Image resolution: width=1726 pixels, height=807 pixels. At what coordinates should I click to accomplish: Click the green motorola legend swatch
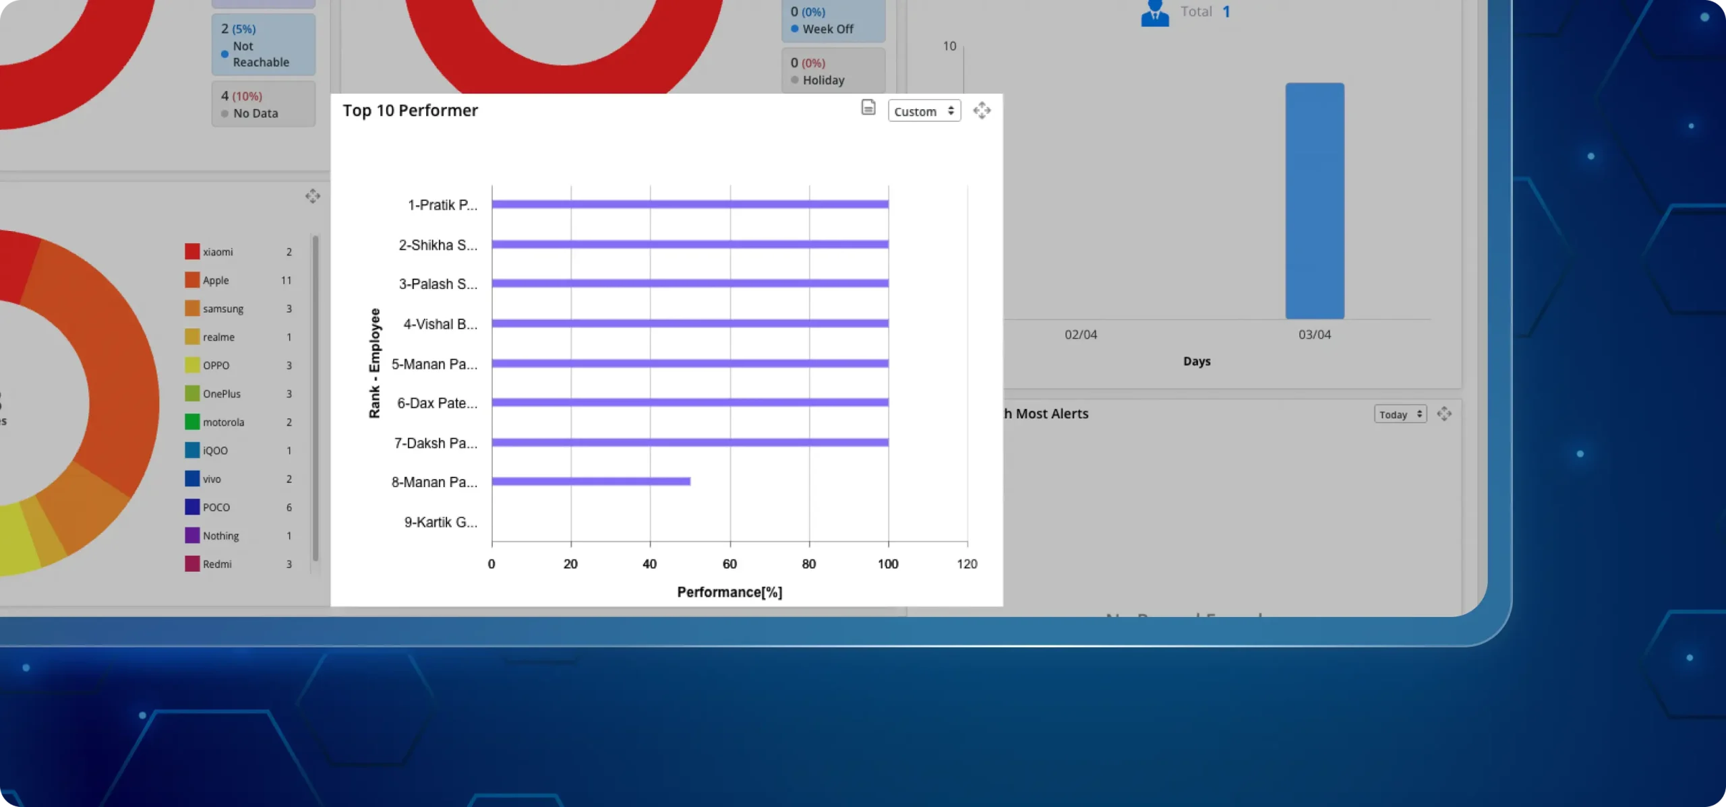[x=192, y=422]
